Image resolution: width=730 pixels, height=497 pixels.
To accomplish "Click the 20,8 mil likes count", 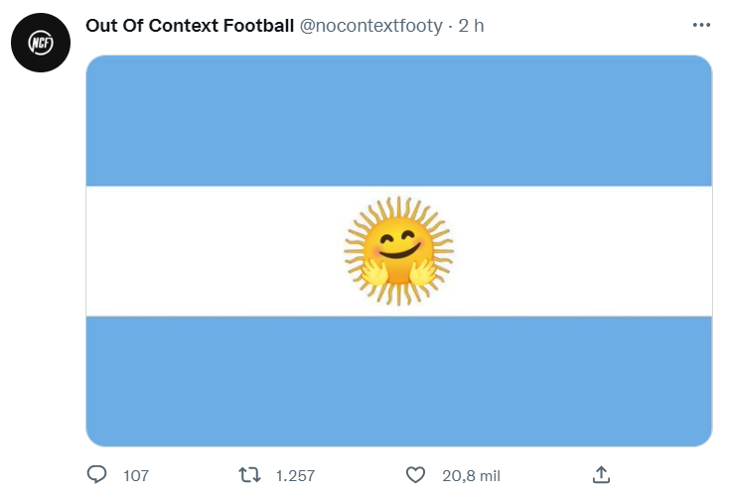I will coord(471,475).
